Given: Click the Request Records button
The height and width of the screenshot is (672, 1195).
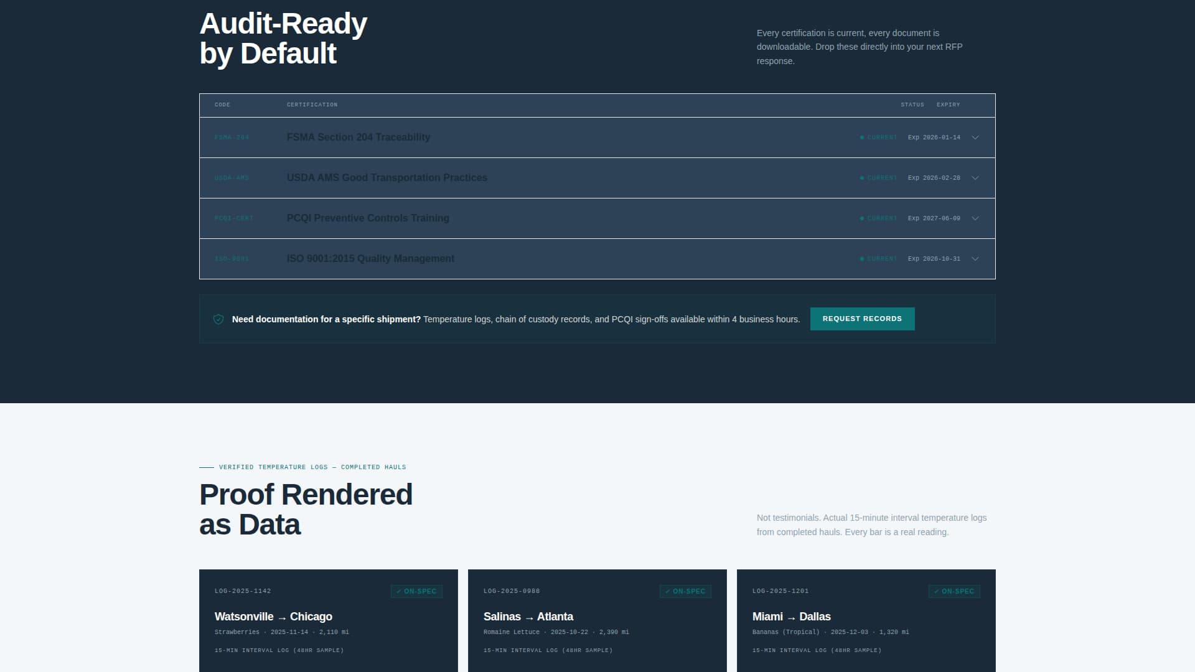Looking at the screenshot, I should pyautogui.click(x=862, y=319).
